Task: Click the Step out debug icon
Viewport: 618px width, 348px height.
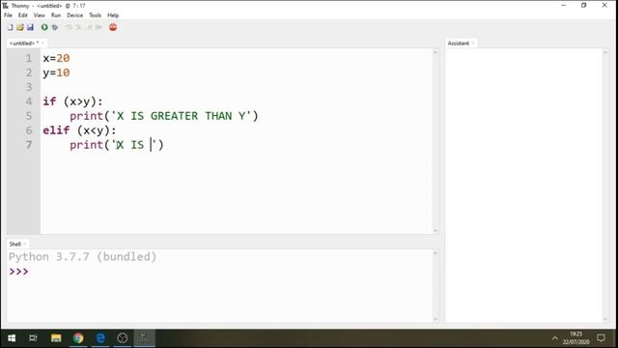Action: (89, 27)
